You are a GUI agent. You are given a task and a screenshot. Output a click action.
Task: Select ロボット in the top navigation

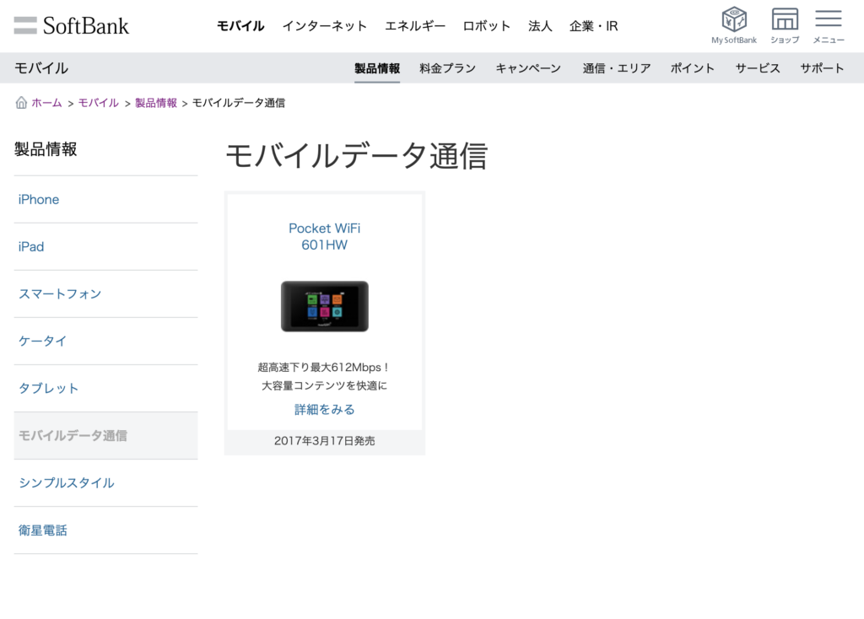tap(487, 26)
